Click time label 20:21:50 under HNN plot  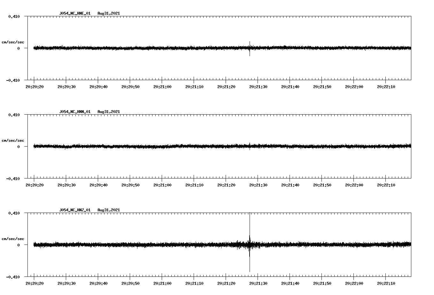coord(322,185)
